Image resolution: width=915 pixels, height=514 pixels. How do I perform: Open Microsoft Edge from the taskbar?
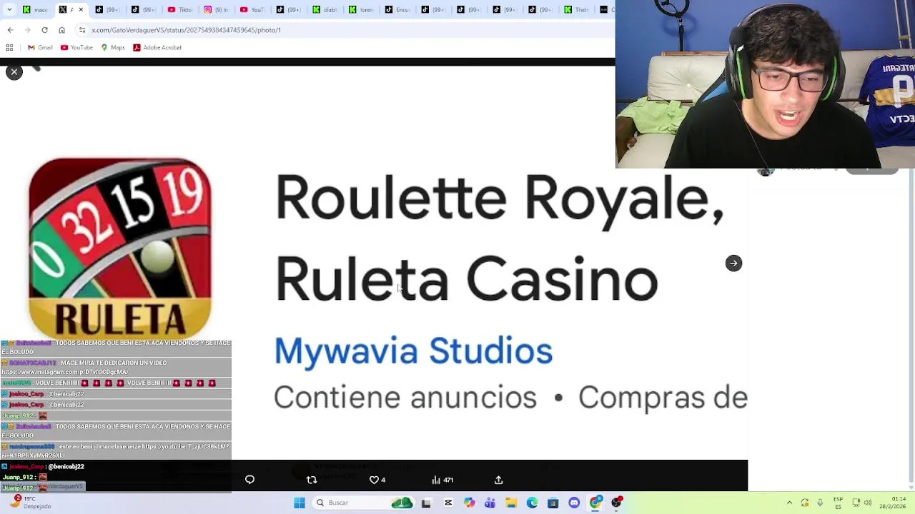[x=532, y=503]
